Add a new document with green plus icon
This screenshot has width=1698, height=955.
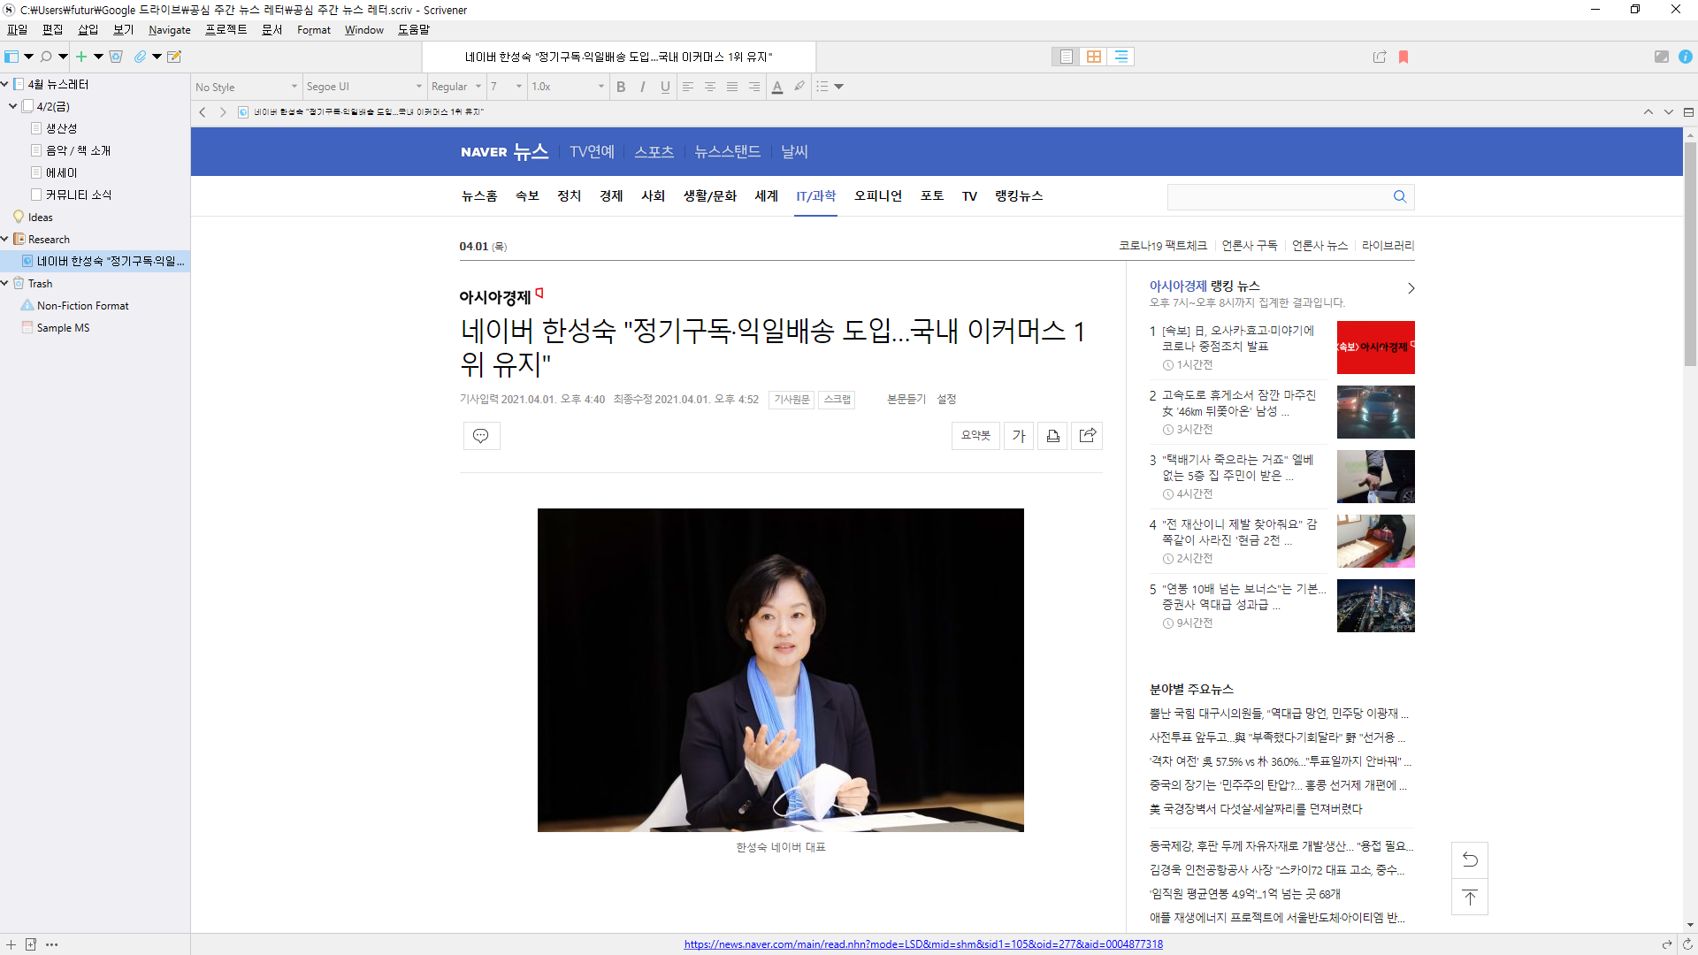tap(81, 57)
